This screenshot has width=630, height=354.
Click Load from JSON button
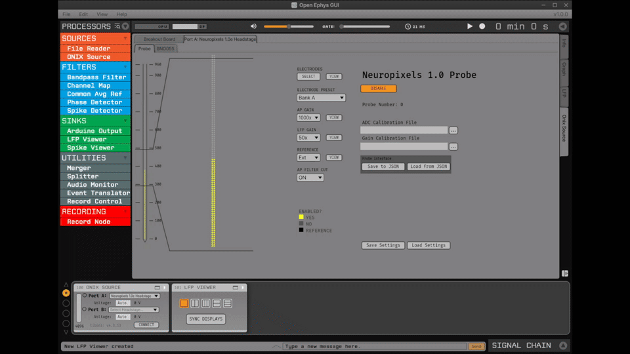[429, 166]
